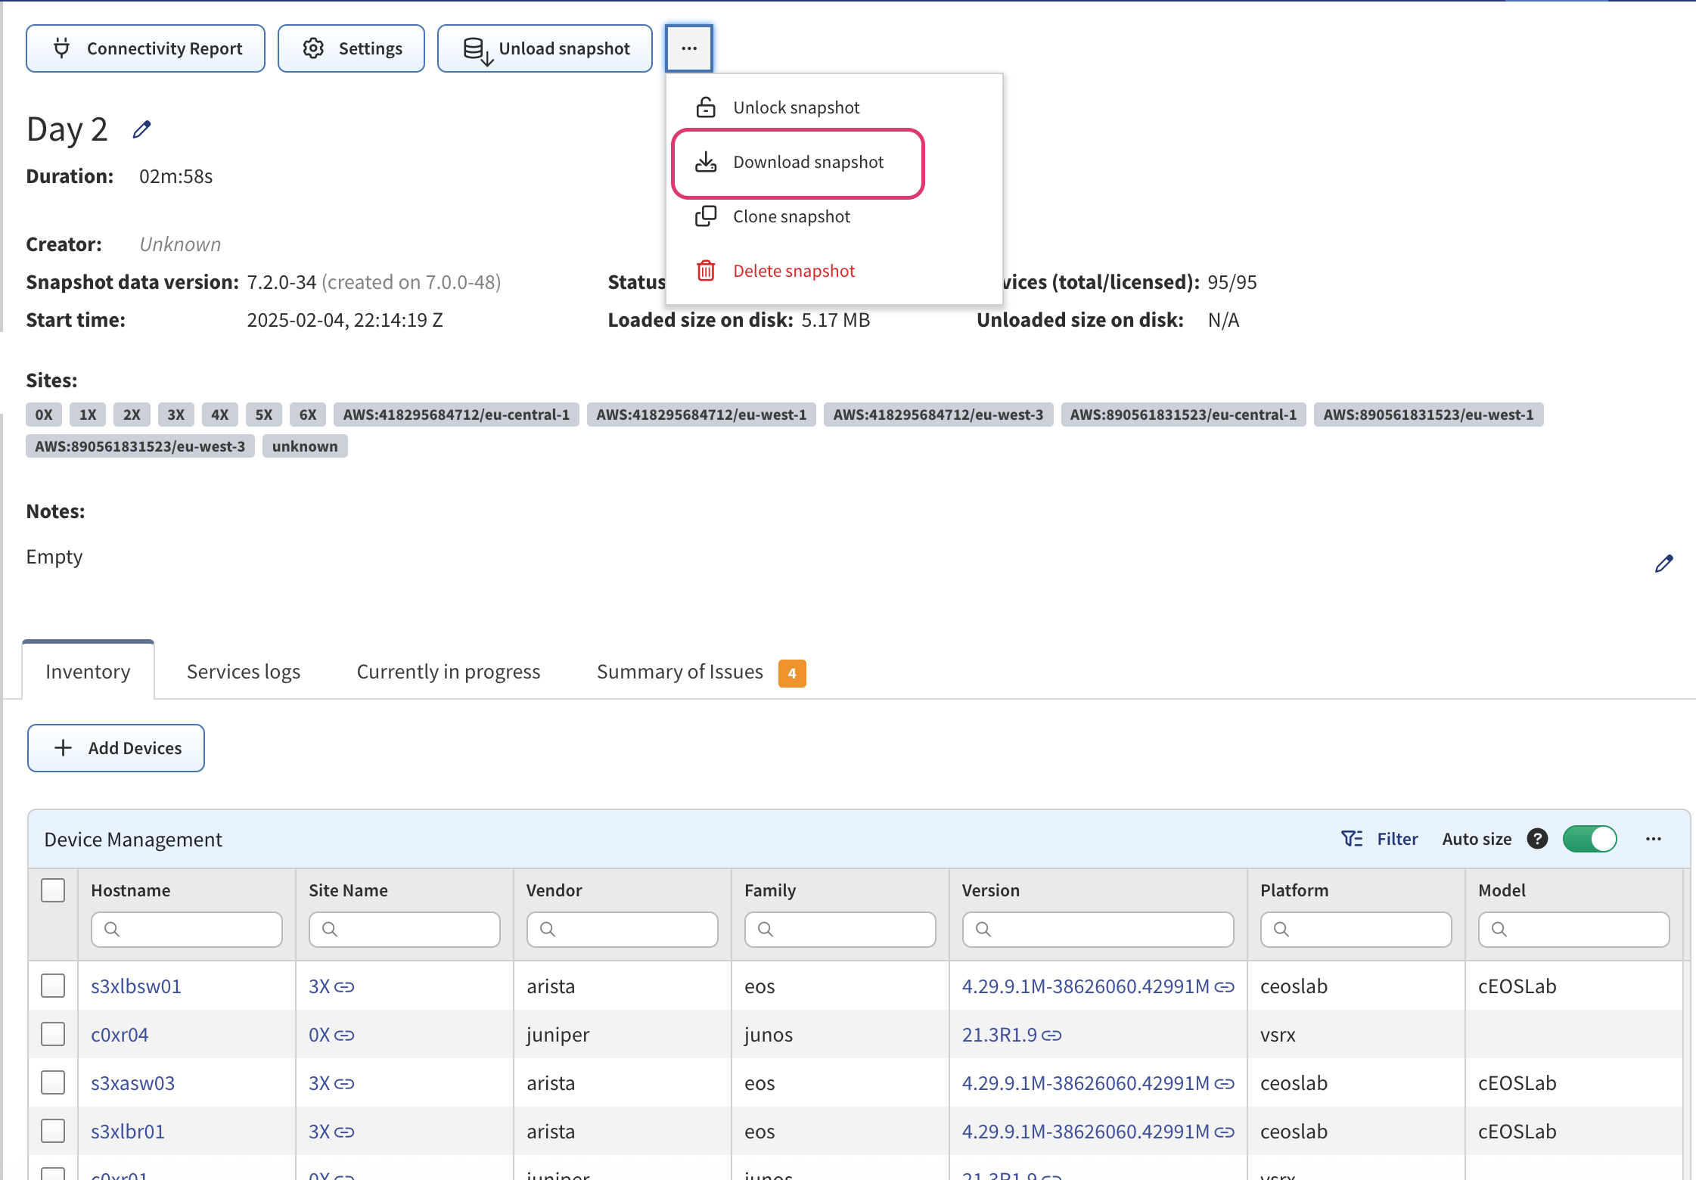
Task: Click the Clone snapshot copy icon
Action: coord(706,216)
